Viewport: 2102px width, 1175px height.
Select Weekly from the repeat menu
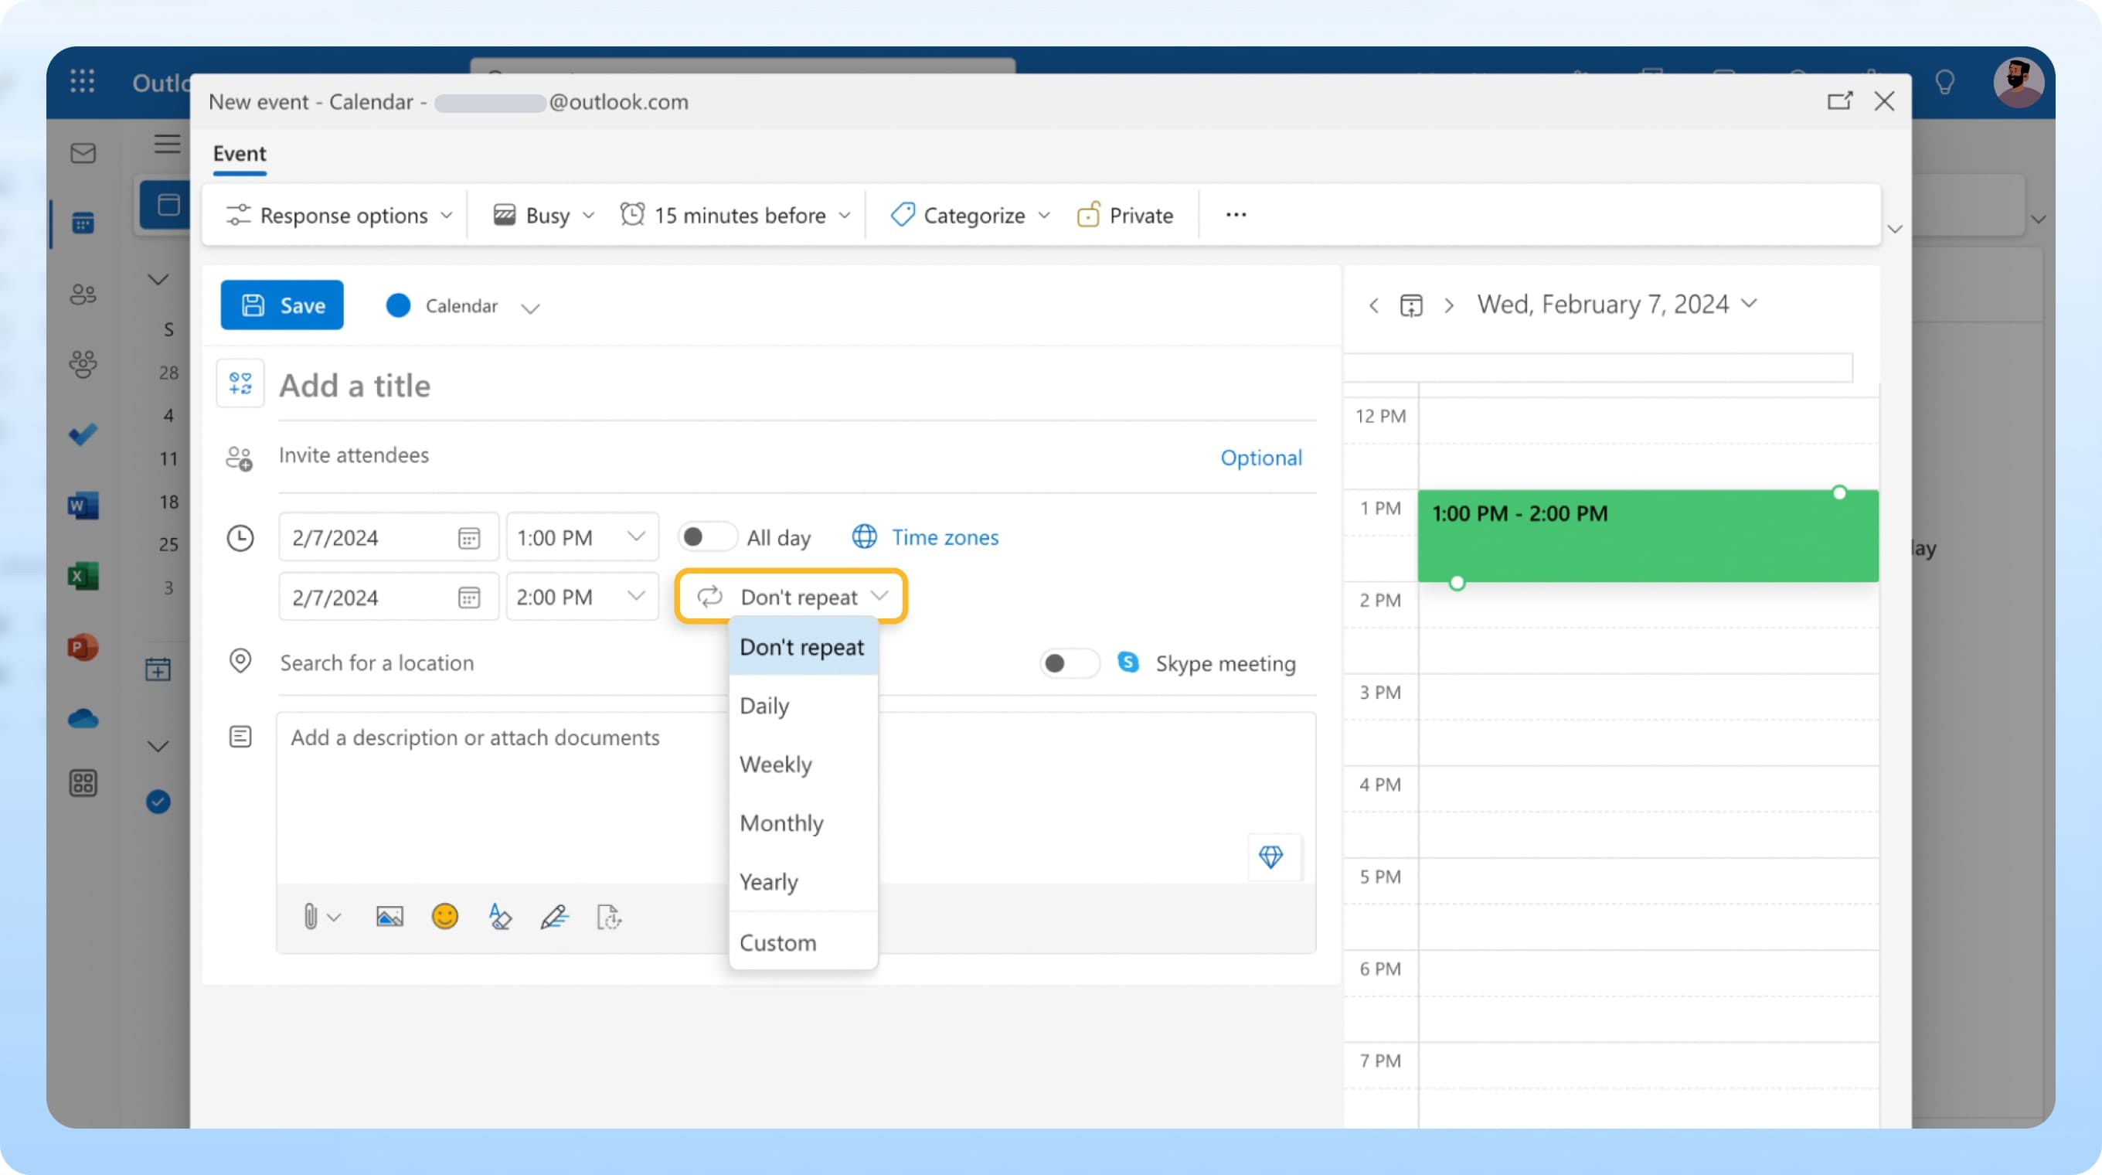click(x=775, y=765)
